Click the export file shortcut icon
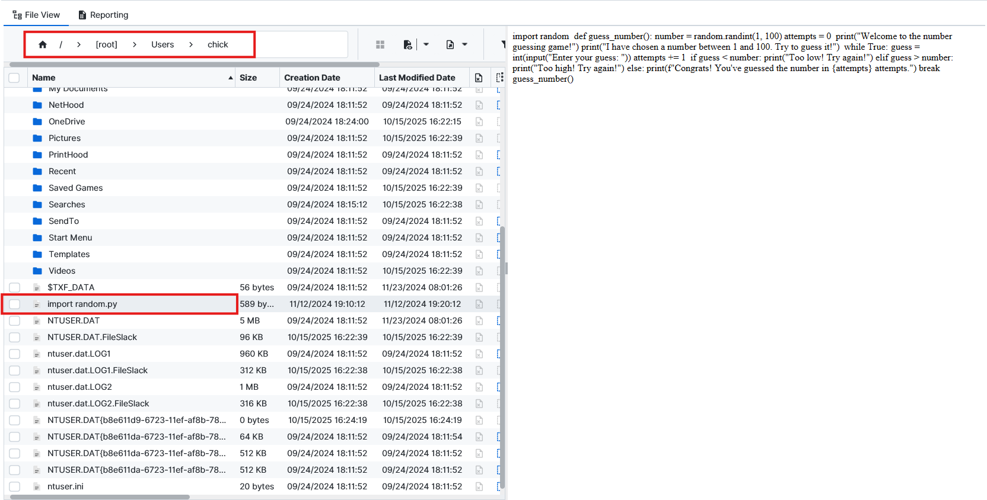This screenshot has height=500, width=987. (x=450, y=44)
